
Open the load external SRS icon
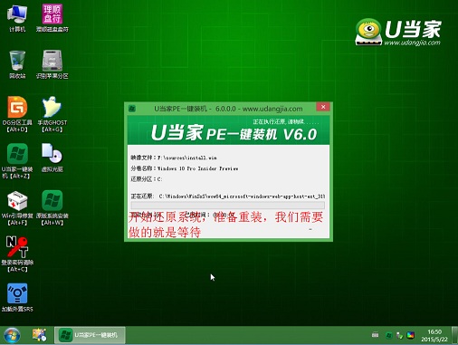[17, 298]
